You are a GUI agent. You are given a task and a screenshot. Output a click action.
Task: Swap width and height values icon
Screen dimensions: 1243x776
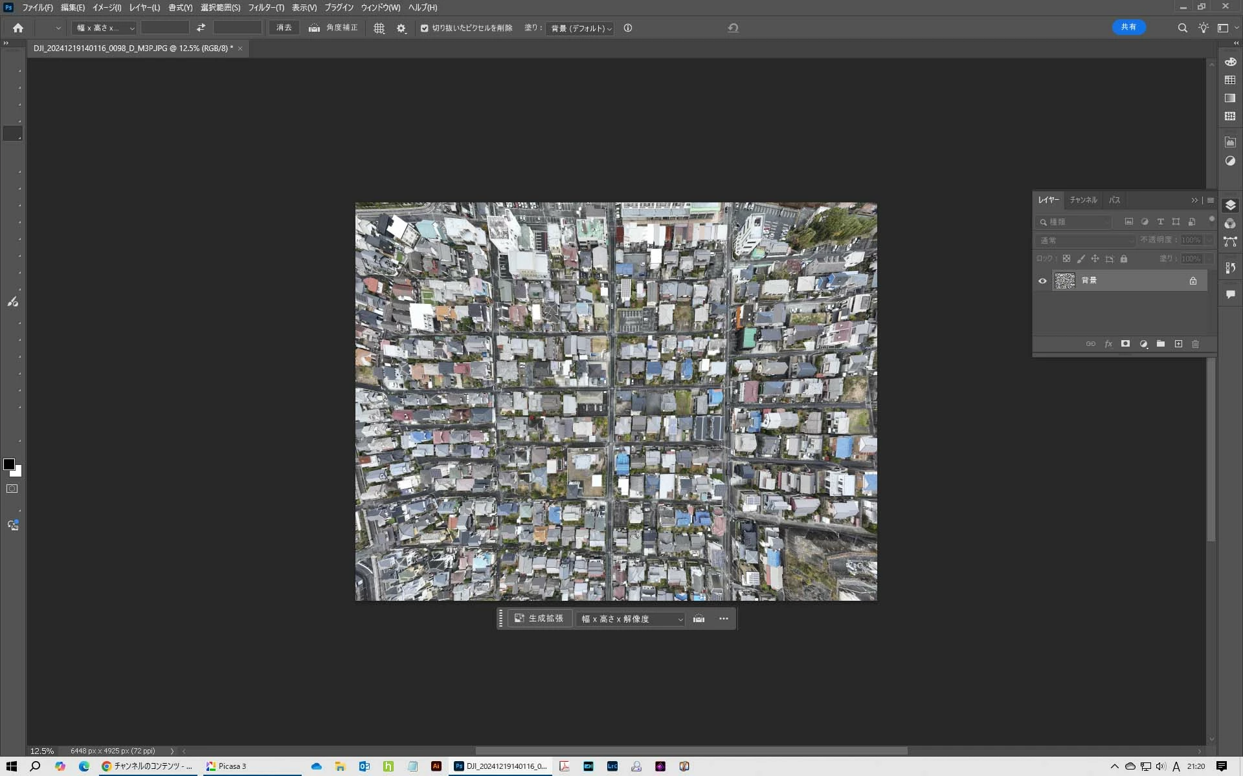pos(201,28)
